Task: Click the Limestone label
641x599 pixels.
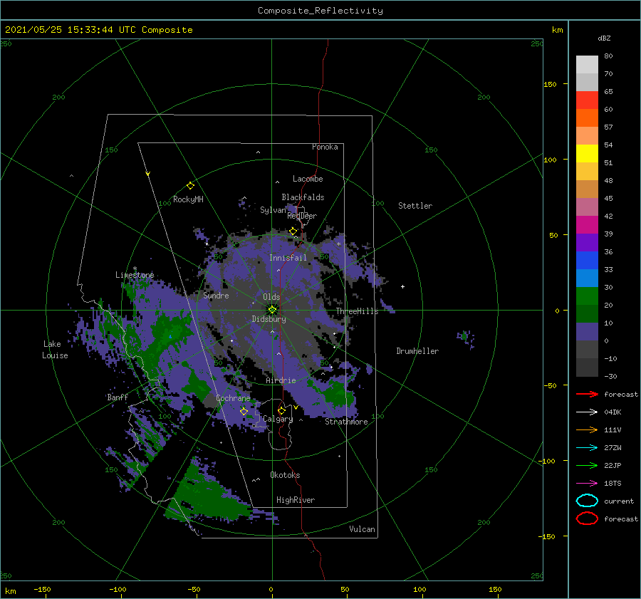Action: click(x=135, y=275)
